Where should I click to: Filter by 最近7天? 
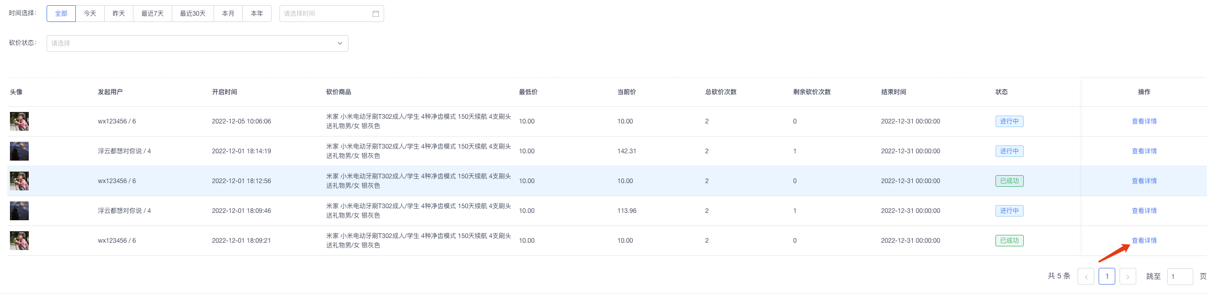pyautogui.click(x=152, y=14)
